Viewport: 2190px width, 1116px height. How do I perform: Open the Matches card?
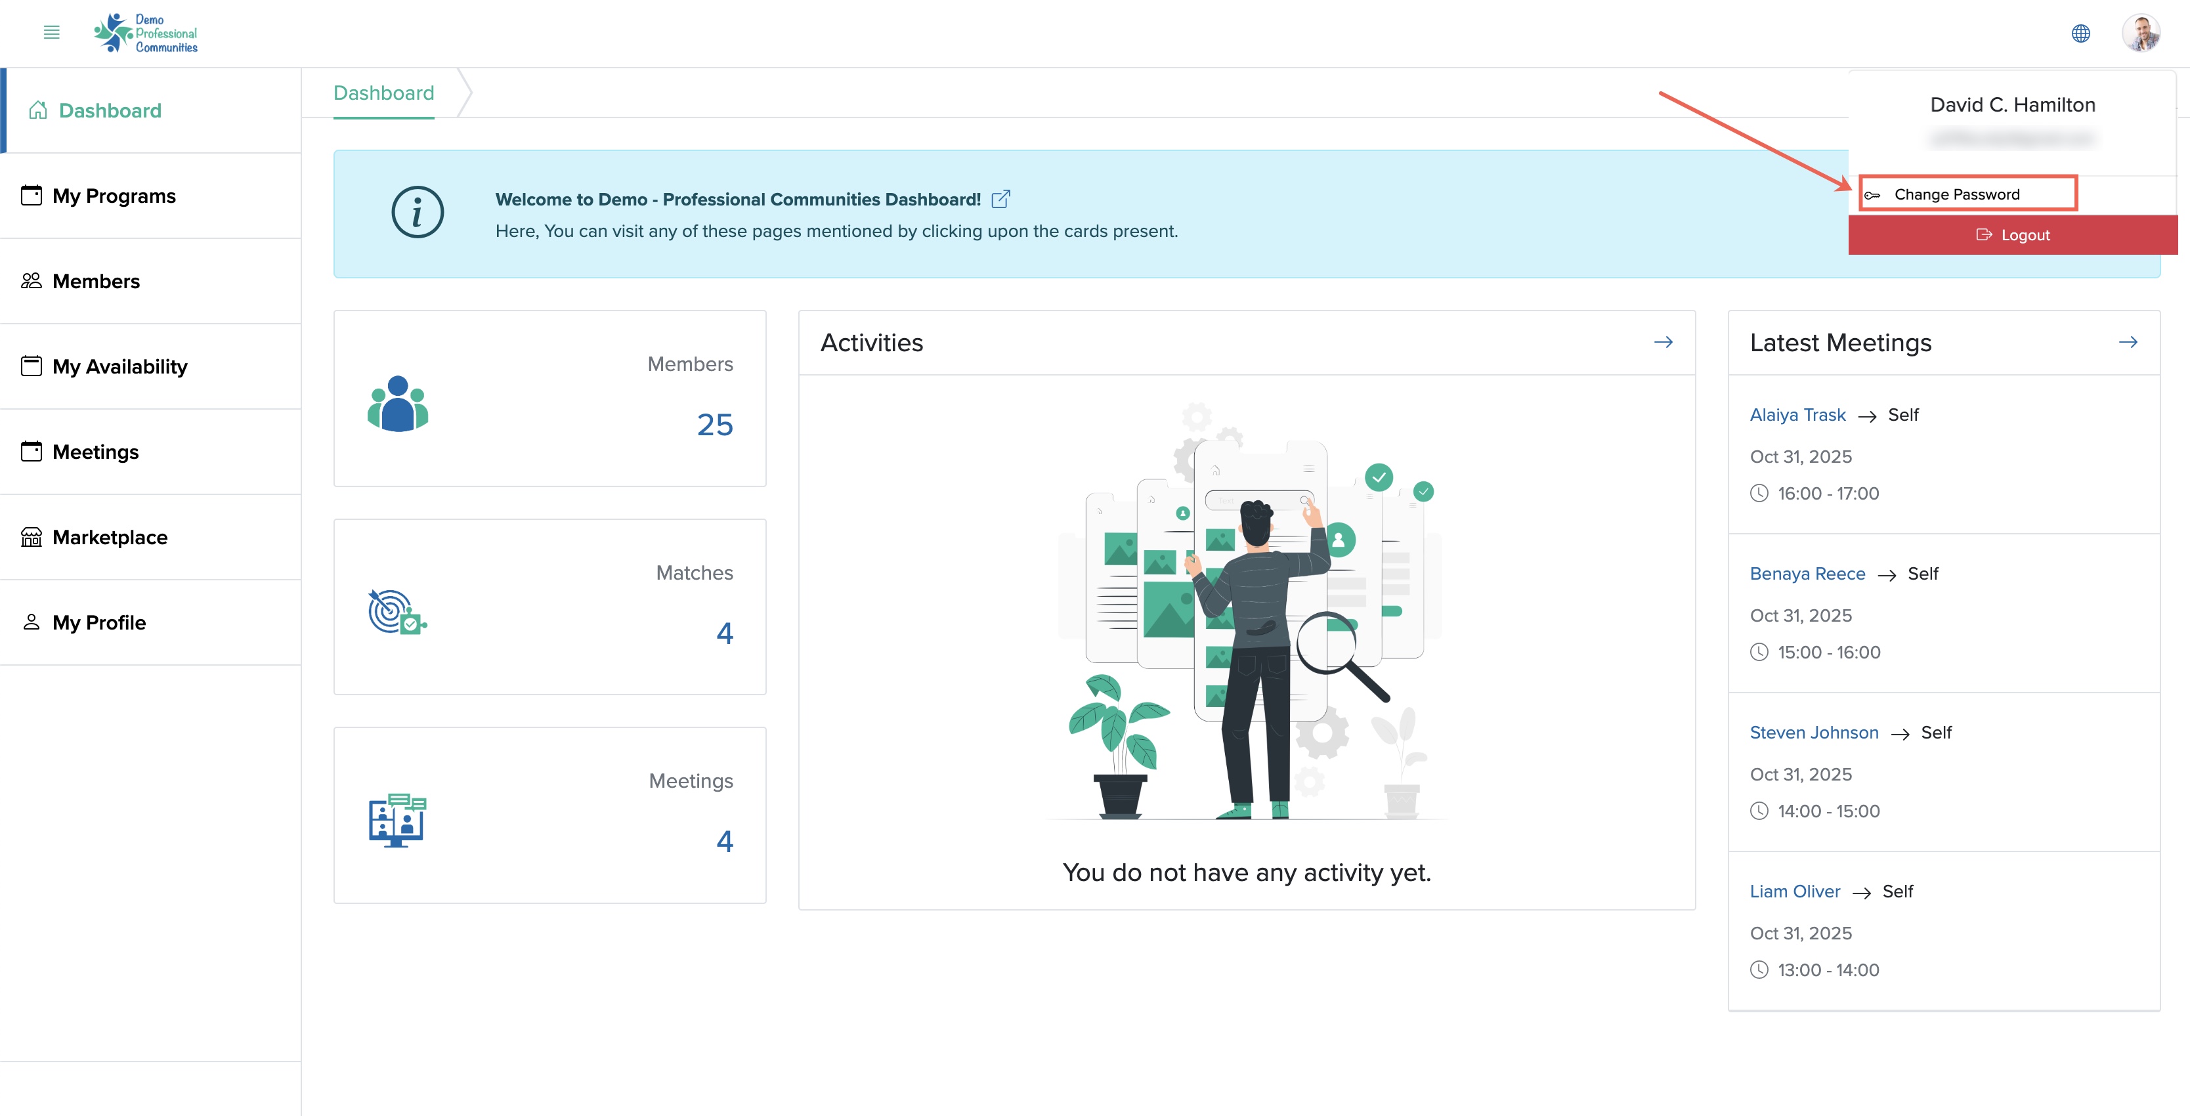550,607
